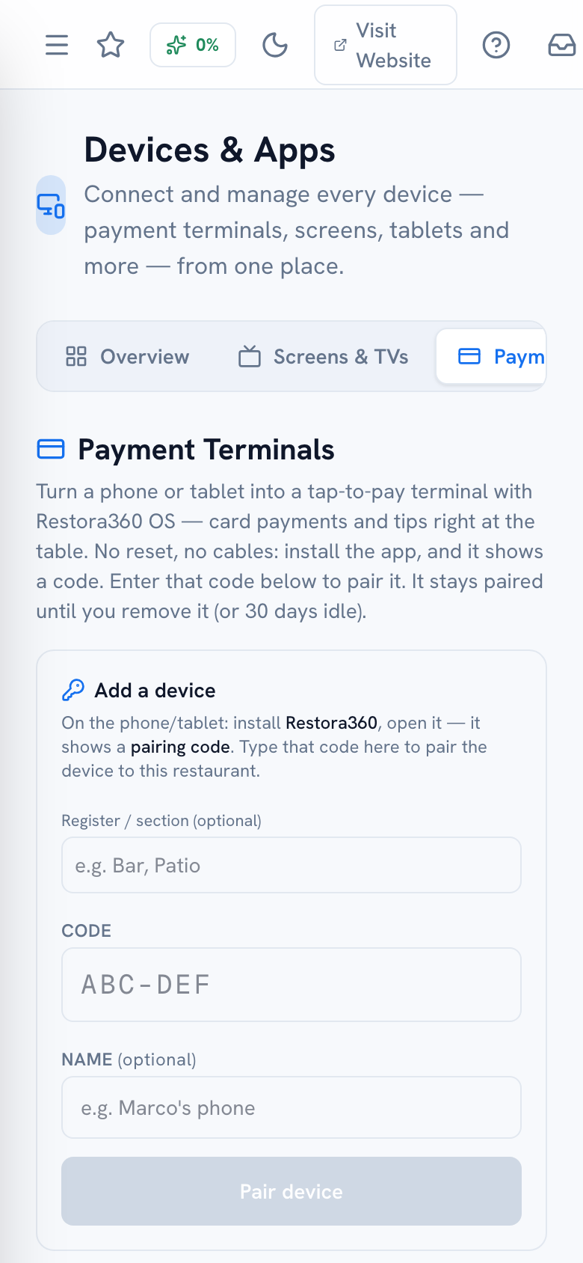
Task: Click the Overview tab grid icon
Action: pos(76,356)
